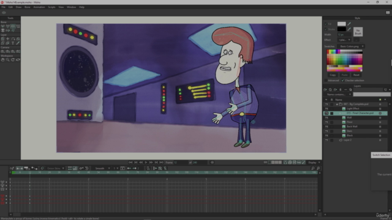Open the Display quality dropdown
Image resolution: width=392 pixels, height=220 pixels.
[x=314, y=163]
